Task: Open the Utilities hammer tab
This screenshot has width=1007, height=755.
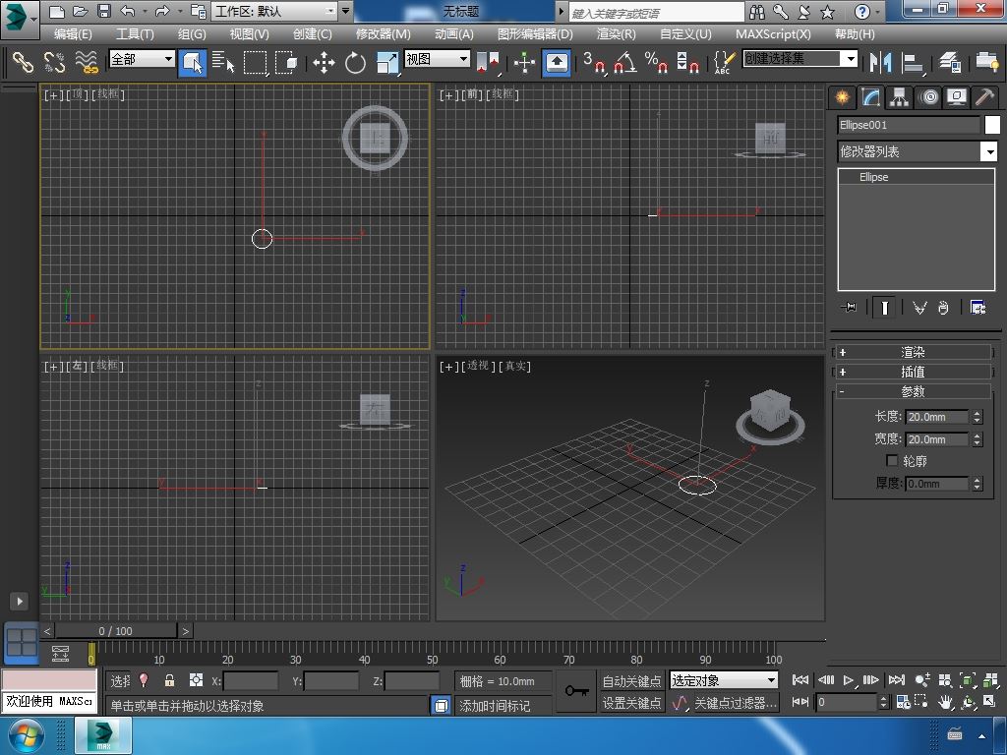Action: coord(984,97)
